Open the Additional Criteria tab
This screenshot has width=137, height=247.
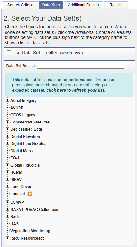(x=83, y=5)
